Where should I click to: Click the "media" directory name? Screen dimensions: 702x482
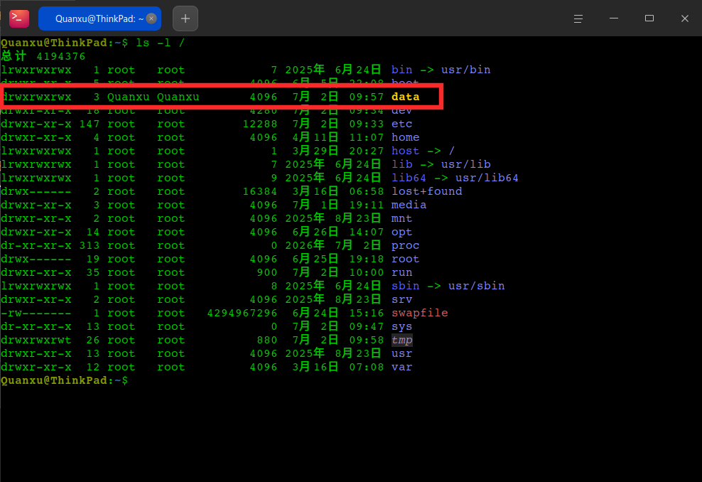[x=409, y=205]
